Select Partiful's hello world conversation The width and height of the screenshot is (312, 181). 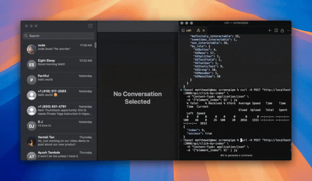click(58, 78)
